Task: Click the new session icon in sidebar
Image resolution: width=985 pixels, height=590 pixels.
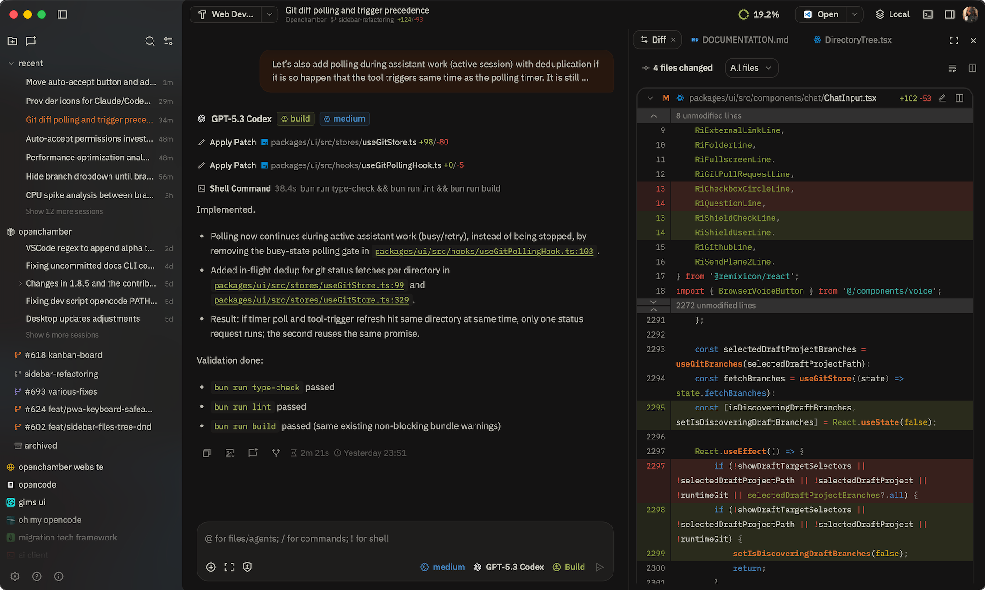Action: (x=31, y=41)
